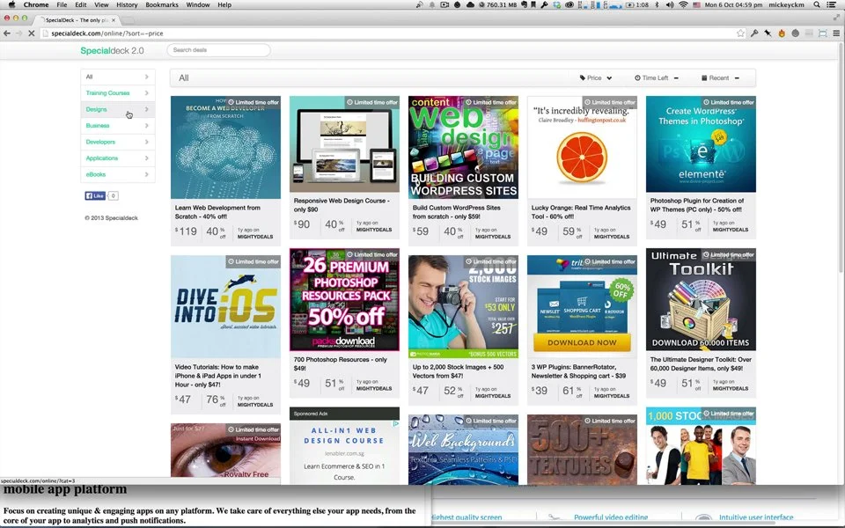The image size is (845, 528).
Task: Click the Facebook Like button
Action: pyautogui.click(x=95, y=195)
